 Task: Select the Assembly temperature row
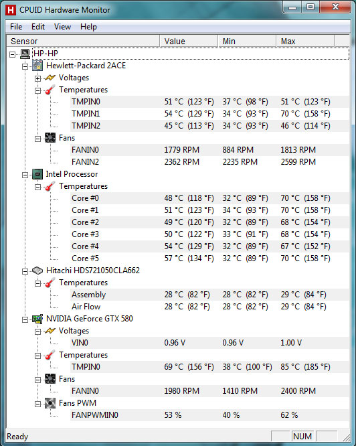[209, 295]
